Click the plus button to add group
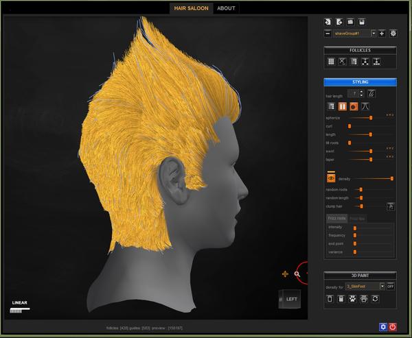 click(382, 33)
